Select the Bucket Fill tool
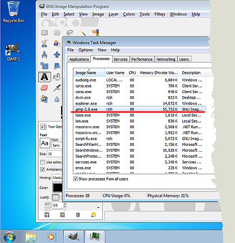The image size is (235, 243). pos(57,77)
